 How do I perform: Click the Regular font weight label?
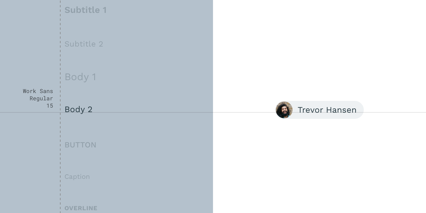tap(41, 98)
